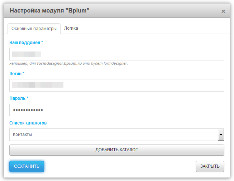Select the Основные параметры tab

(34, 29)
